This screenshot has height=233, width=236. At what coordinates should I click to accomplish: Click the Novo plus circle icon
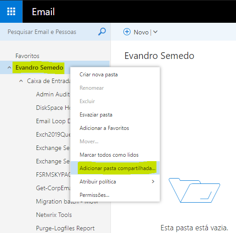(x=127, y=32)
